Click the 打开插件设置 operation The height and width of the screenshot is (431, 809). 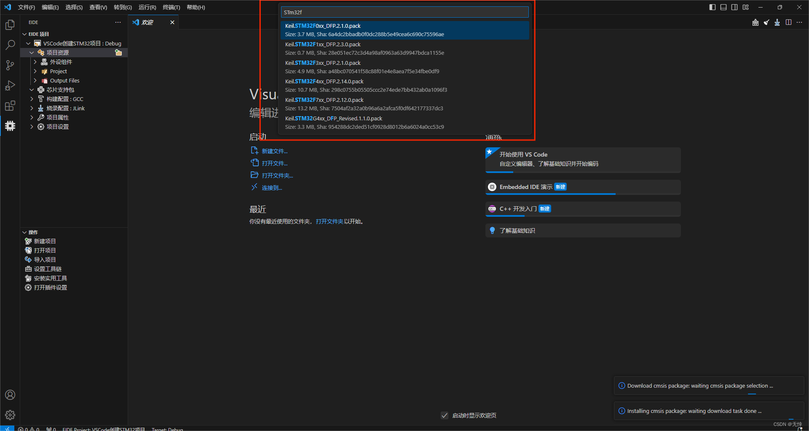(50, 287)
